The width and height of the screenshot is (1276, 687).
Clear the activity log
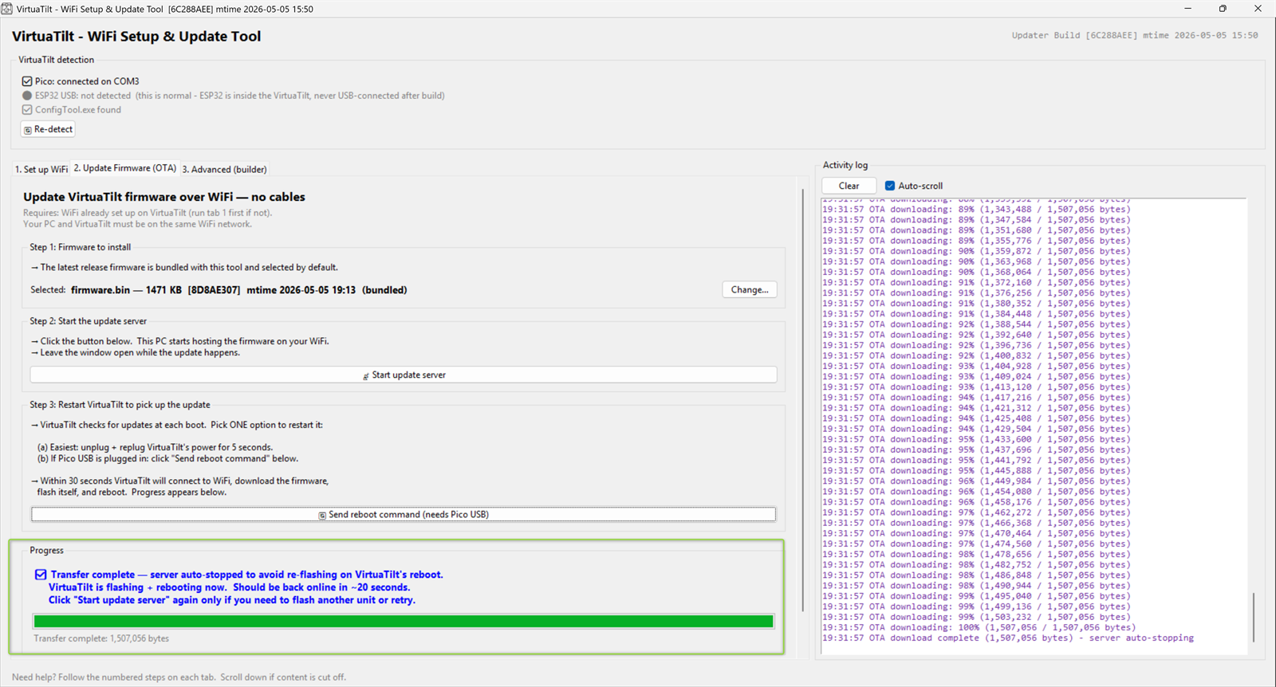click(x=849, y=186)
